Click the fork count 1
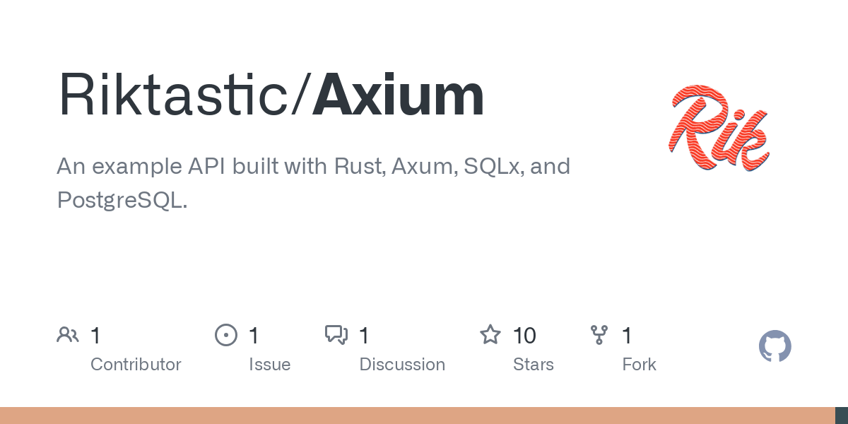The width and height of the screenshot is (848, 424). tap(627, 335)
